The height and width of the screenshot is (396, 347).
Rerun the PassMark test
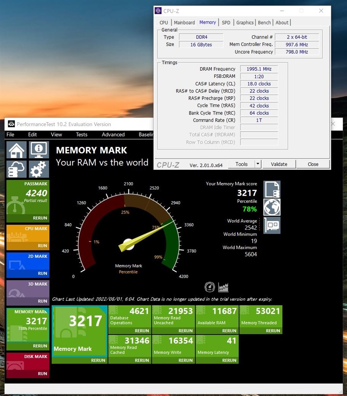(x=40, y=218)
